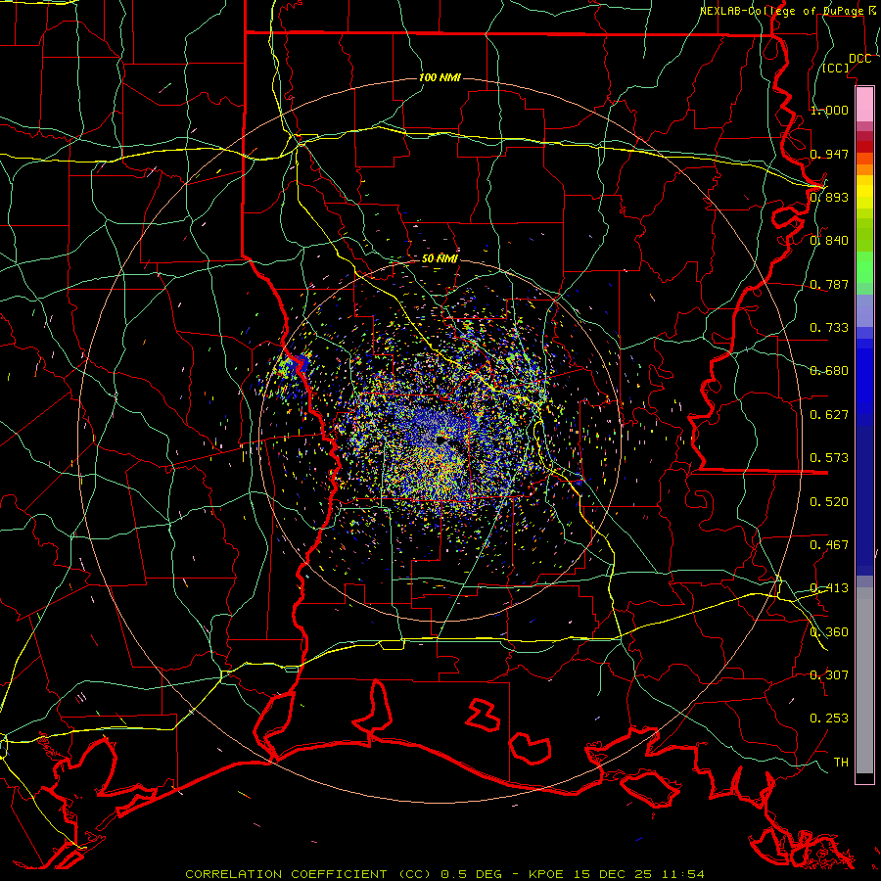Select the 0.893 scale value
Viewport: 881px width, 881px height.
(x=829, y=197)
